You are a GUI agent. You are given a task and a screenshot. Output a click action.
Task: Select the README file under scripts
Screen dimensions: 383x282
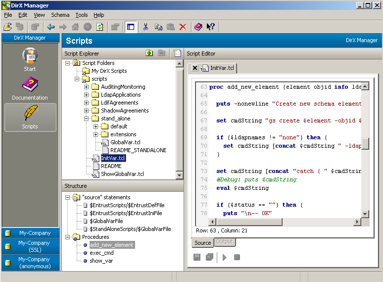111,166
